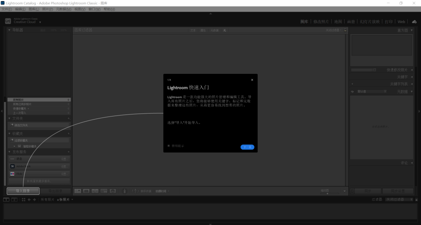This screenshot has height=225, width=421.
Task: Open the 文件(F) menu
Action: tap(7, 9)
